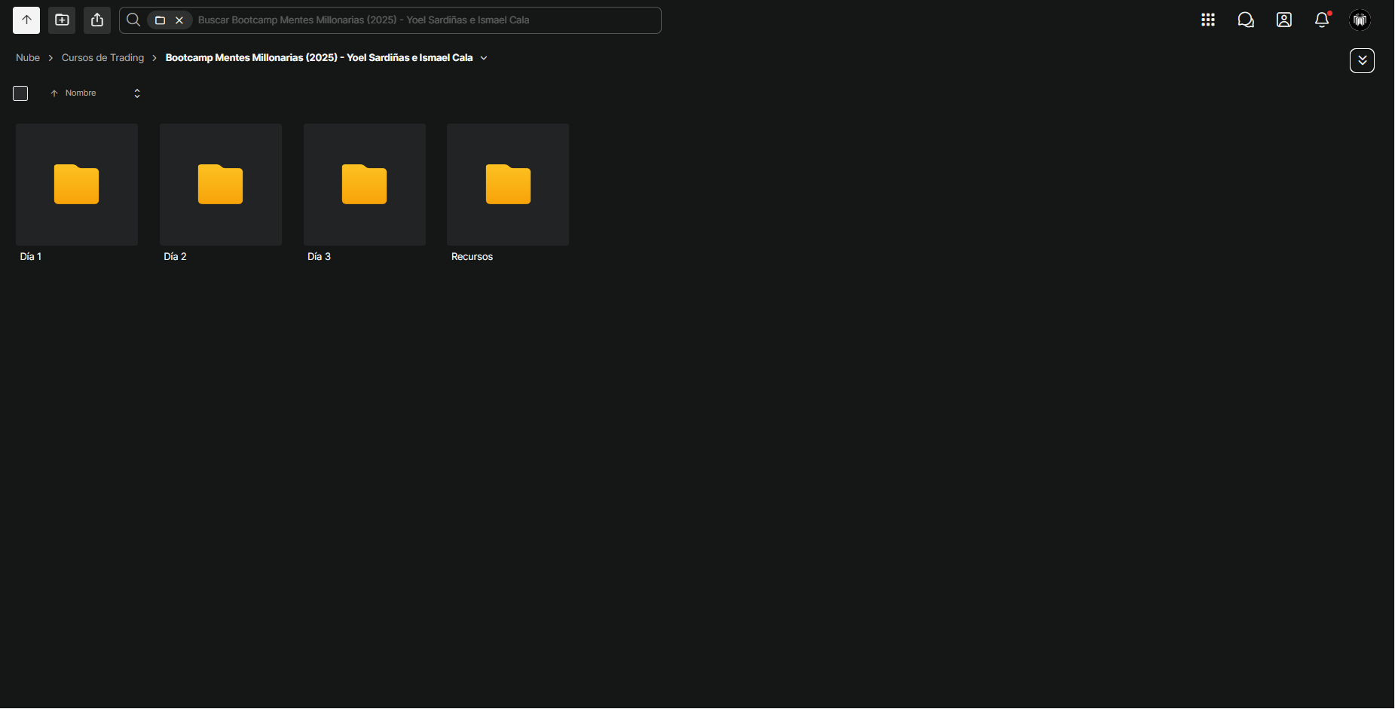Expand the dropdown after the Bootcamp breadcrumb title
The image size is (1395, 709).
pos(484,58)
